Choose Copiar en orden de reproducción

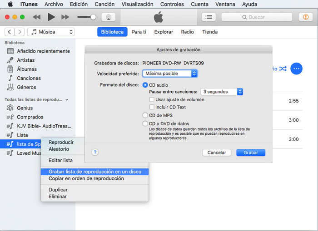[x=86, y=178]
